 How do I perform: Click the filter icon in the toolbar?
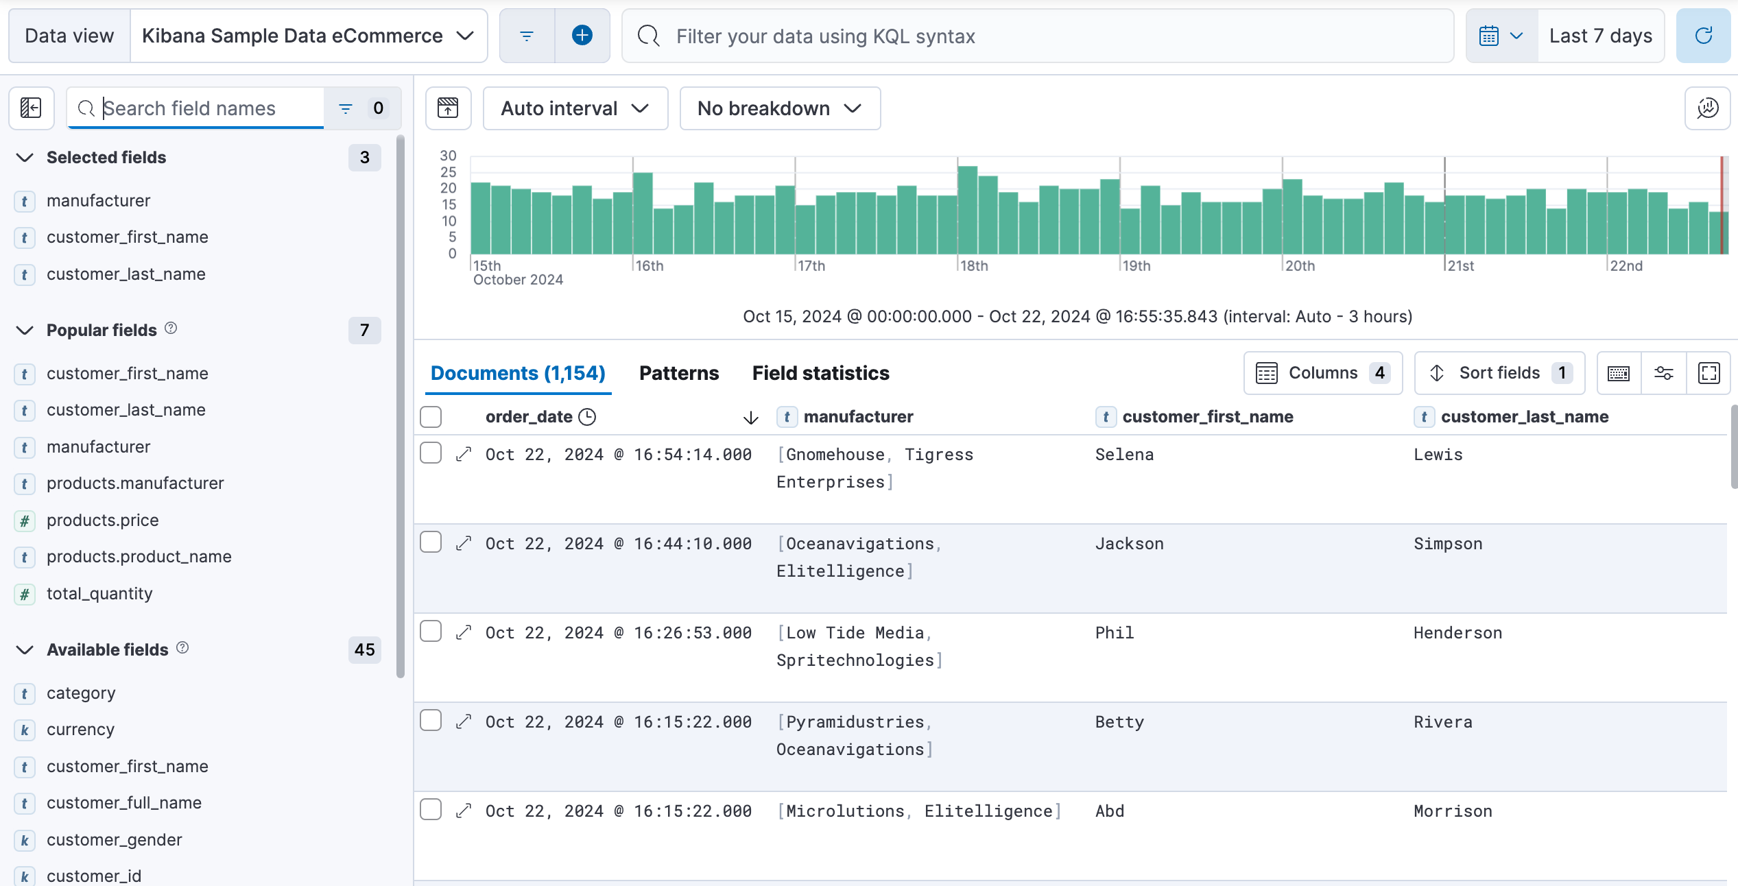[x=527, y=35]
